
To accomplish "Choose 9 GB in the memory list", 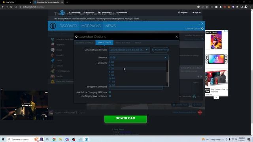I will [138, 75].
